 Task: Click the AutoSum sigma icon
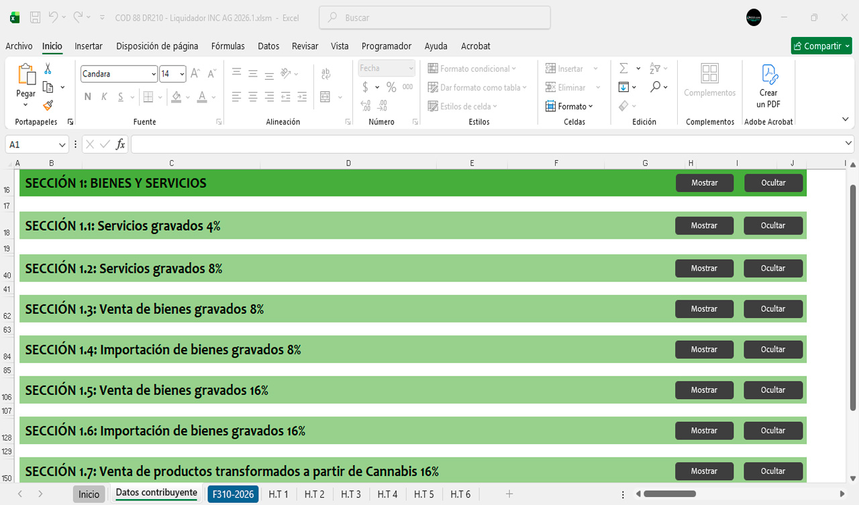pos(623,68)
